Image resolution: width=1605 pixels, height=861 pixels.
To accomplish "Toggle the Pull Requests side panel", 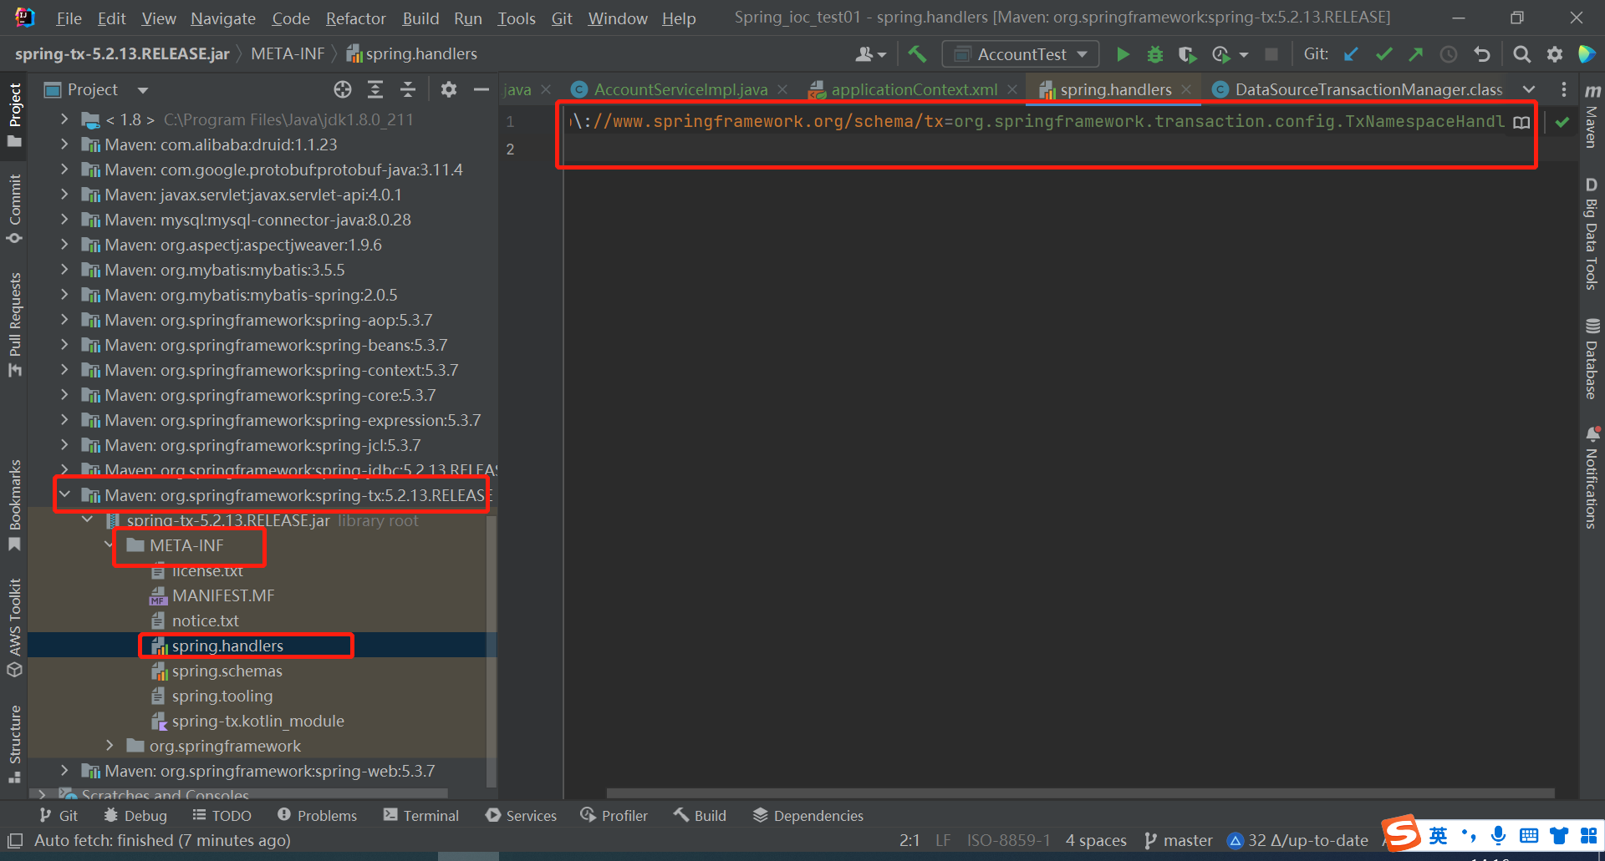I will coord(14,324).
